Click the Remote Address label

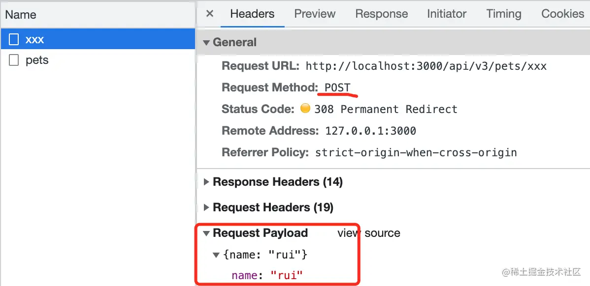click(x=270, y=131)
